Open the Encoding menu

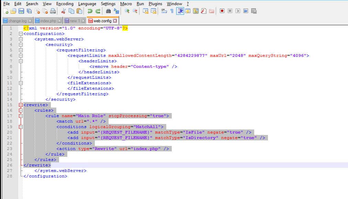(x=65, y=4)
